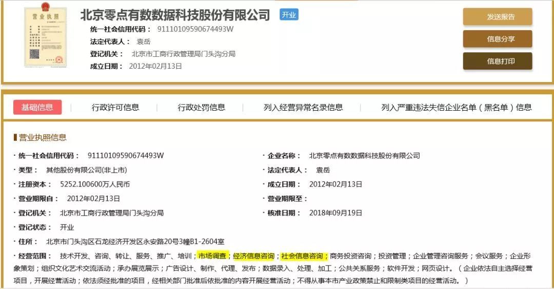This screenshot has width=554, height=289.
Task: Select the highlighted 经济信息咨询 text
Action: pos(253,256)
